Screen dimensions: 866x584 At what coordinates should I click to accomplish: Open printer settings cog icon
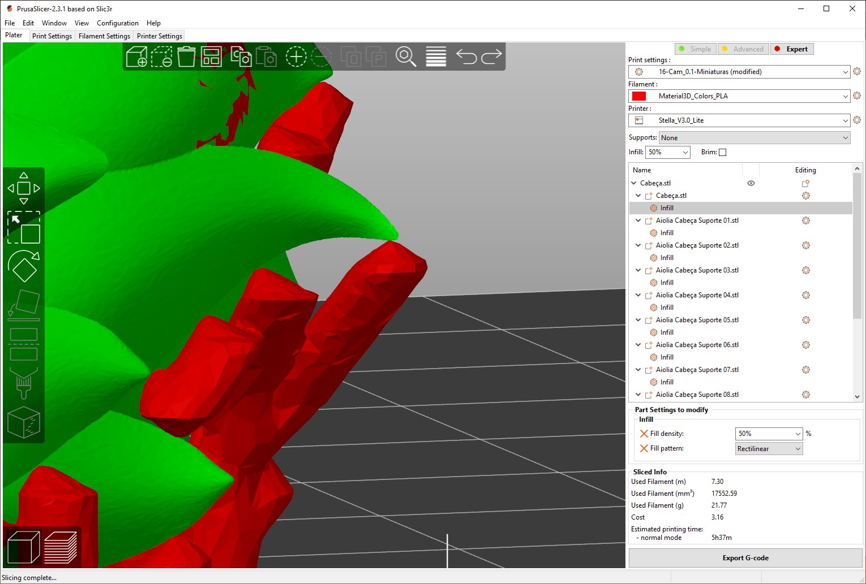tap(857, 120)
